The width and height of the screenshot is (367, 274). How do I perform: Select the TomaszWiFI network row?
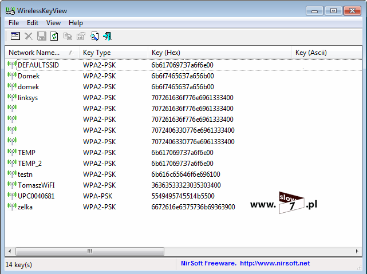pos(183,185)
